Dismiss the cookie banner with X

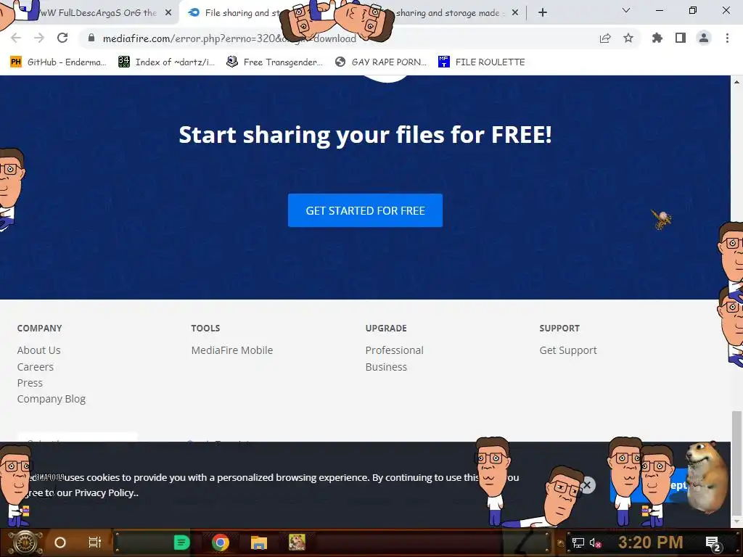click(587, 485)
